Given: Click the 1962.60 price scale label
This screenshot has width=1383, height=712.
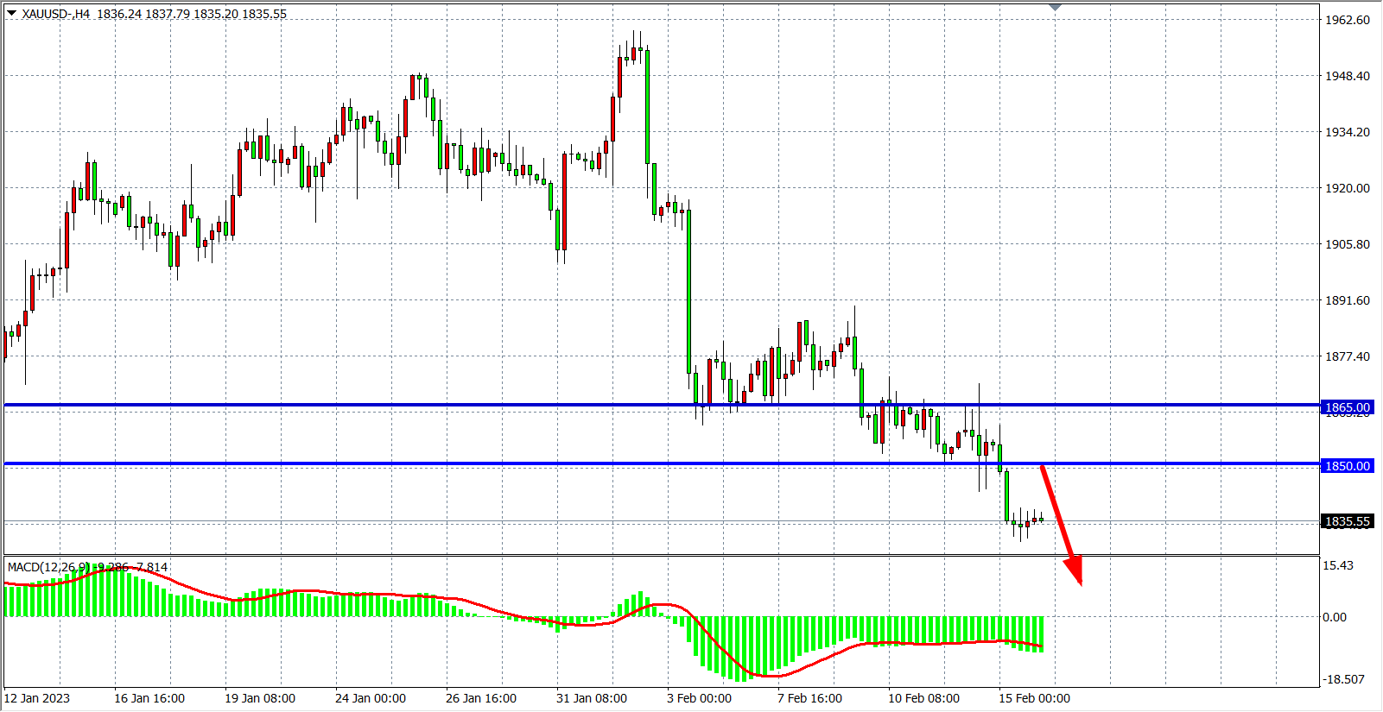Looking at the screenshot, I should 1347,20.
